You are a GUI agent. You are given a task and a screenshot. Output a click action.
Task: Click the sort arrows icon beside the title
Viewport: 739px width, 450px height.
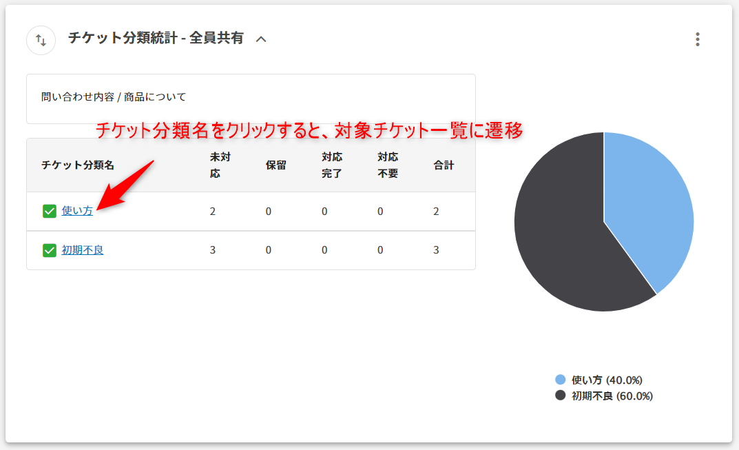click(41, 40)
